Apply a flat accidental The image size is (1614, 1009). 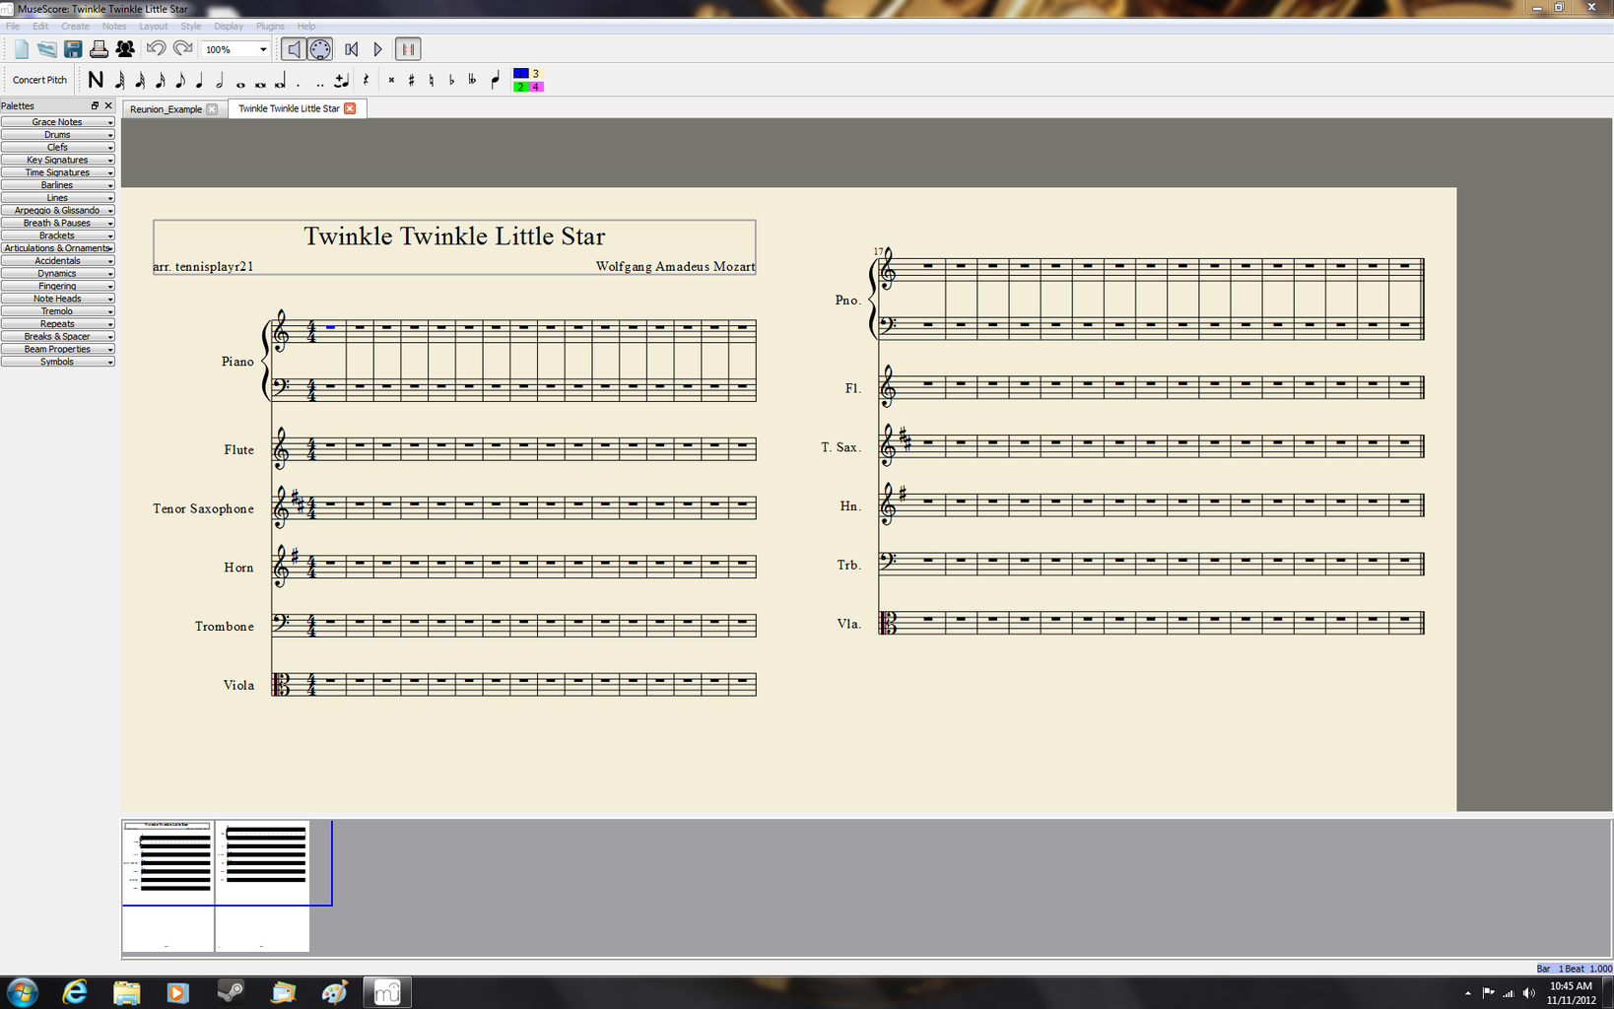(451, 81)
